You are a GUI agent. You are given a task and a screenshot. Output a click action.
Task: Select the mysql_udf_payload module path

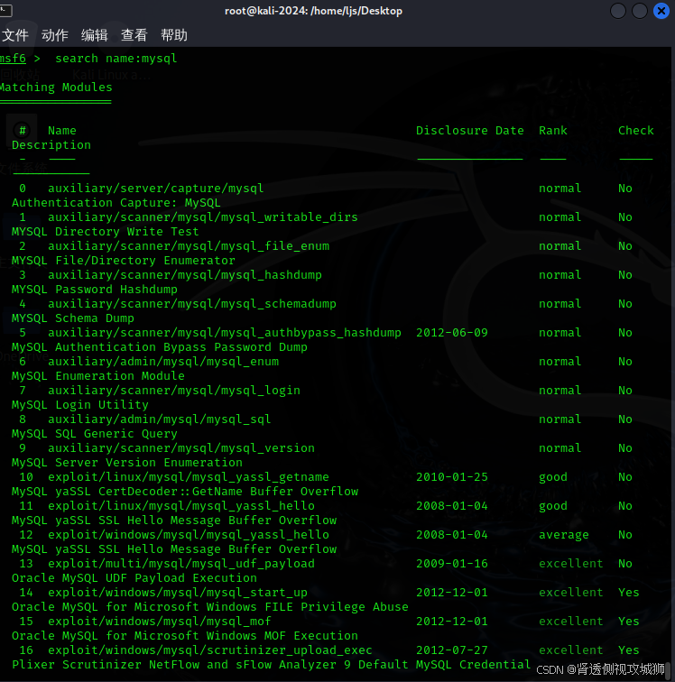(x=181, y=564)
